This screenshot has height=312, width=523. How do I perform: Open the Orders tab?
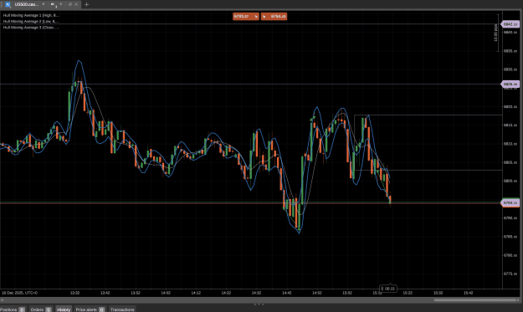(41, 309)
